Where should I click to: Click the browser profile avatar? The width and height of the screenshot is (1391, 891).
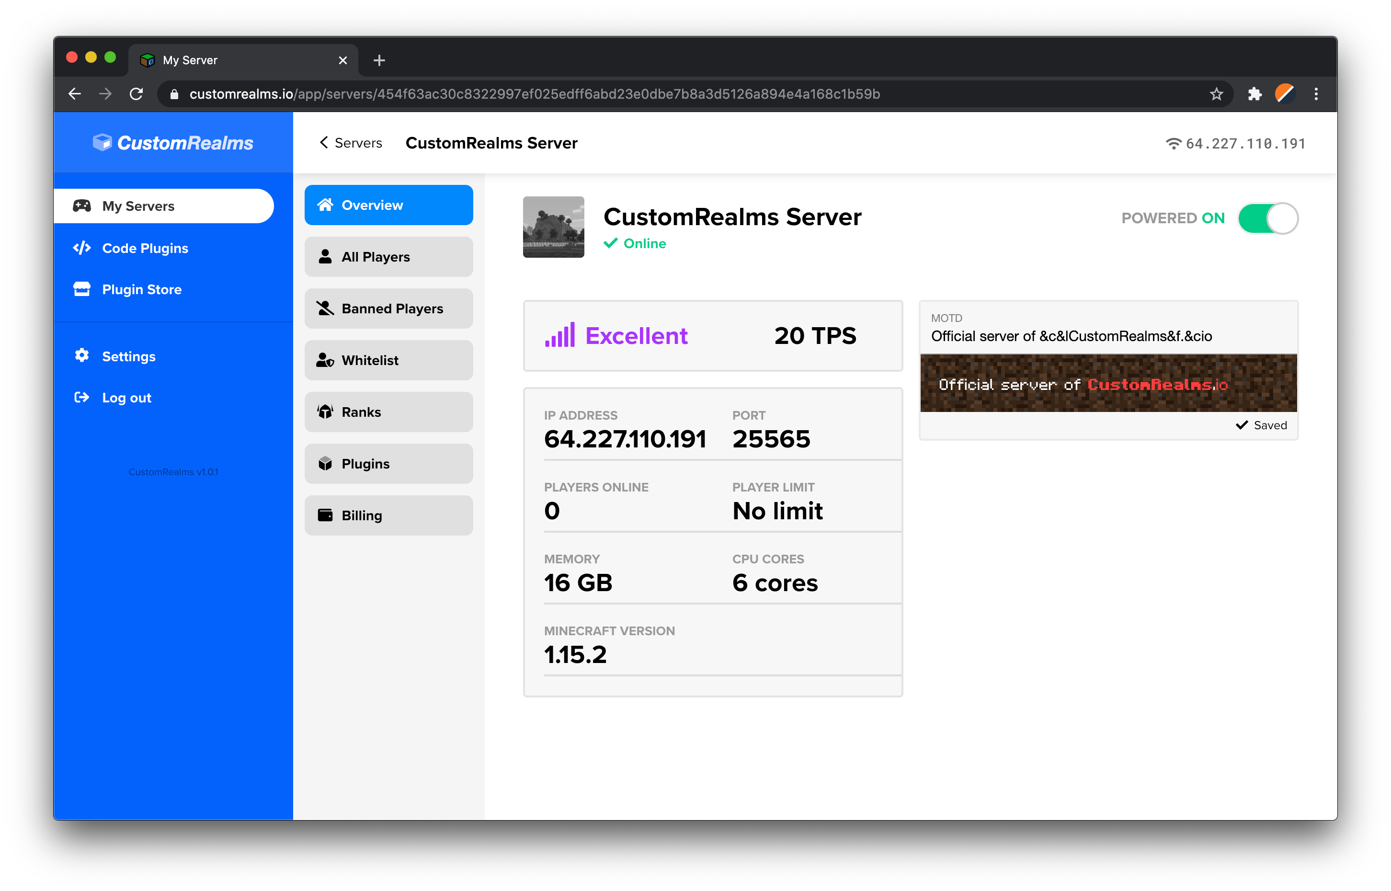point(1284,94)
